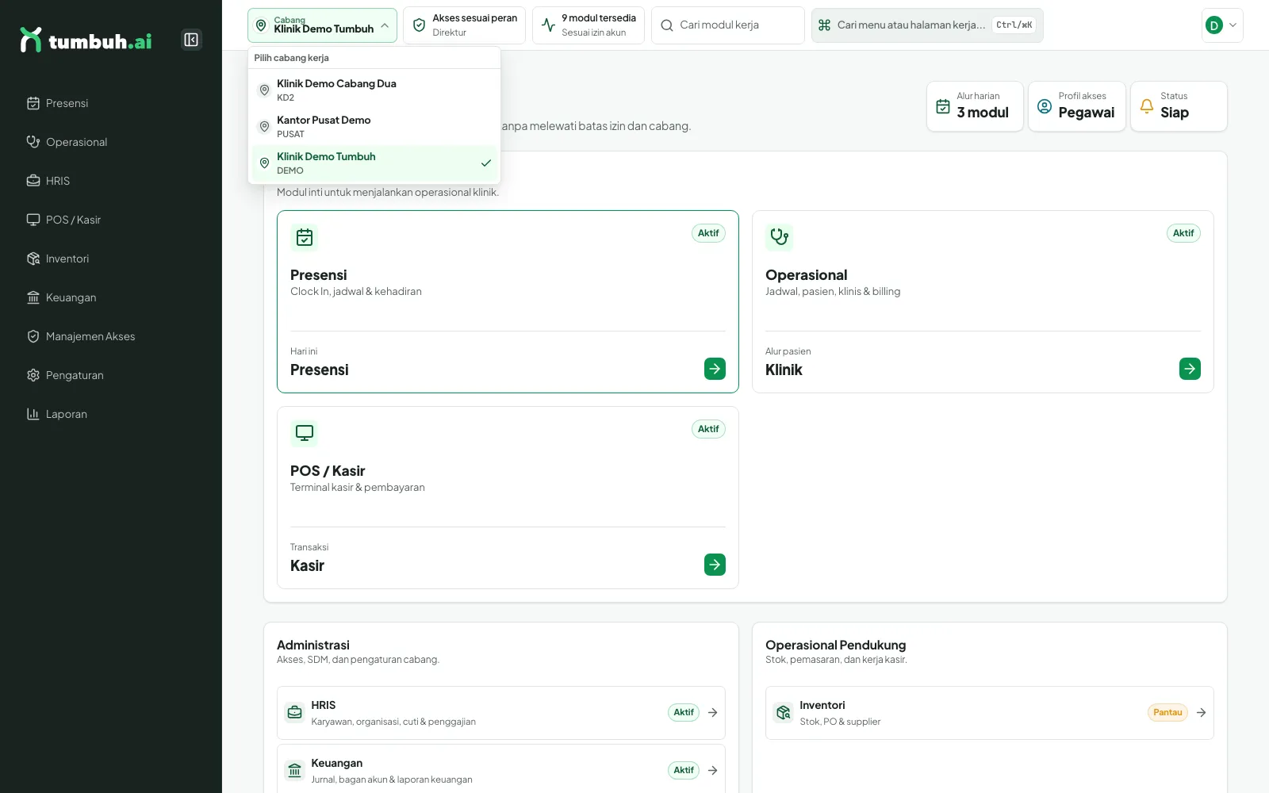Focus the Cari modul kerja search field
This screenshot has height=793, width=1269.
click(x=728, y=25)
